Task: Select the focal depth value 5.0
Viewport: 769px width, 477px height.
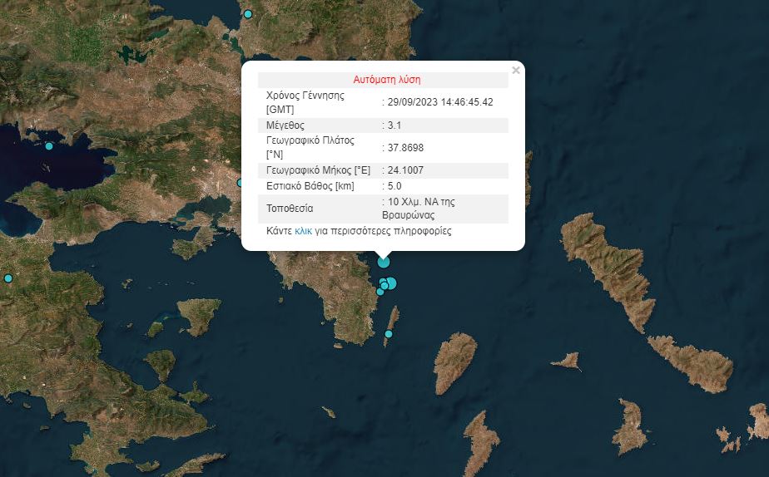Action: click(394, 186)
